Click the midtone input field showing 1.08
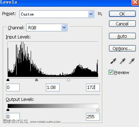This screenshot has width=139, height=127. click(x=53, y=87)
